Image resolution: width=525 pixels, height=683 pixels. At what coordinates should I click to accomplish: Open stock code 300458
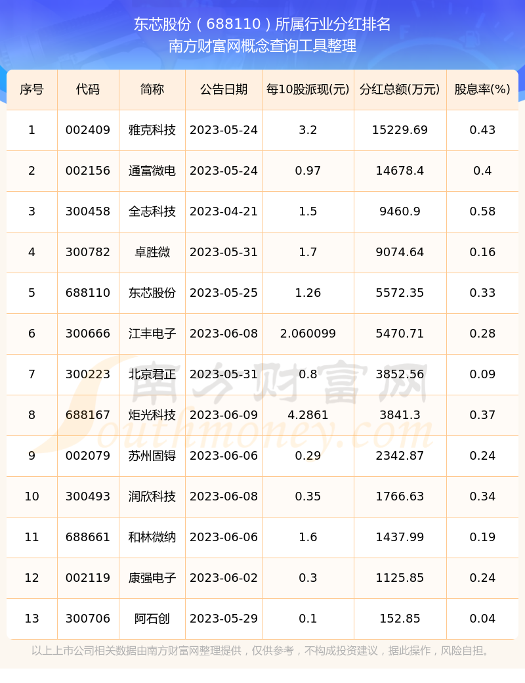[x=88, y=211]
